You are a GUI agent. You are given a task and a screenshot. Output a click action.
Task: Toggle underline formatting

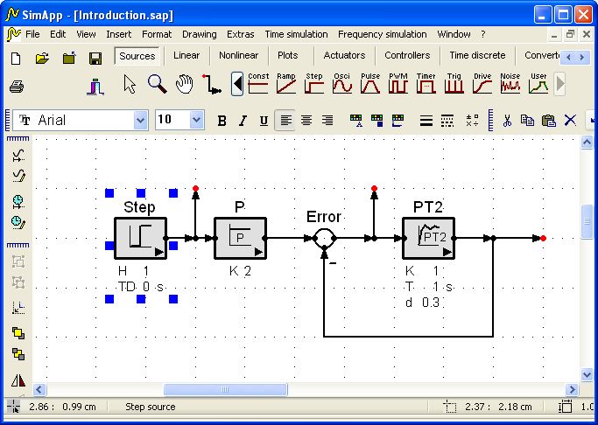(x=264, y=121)
